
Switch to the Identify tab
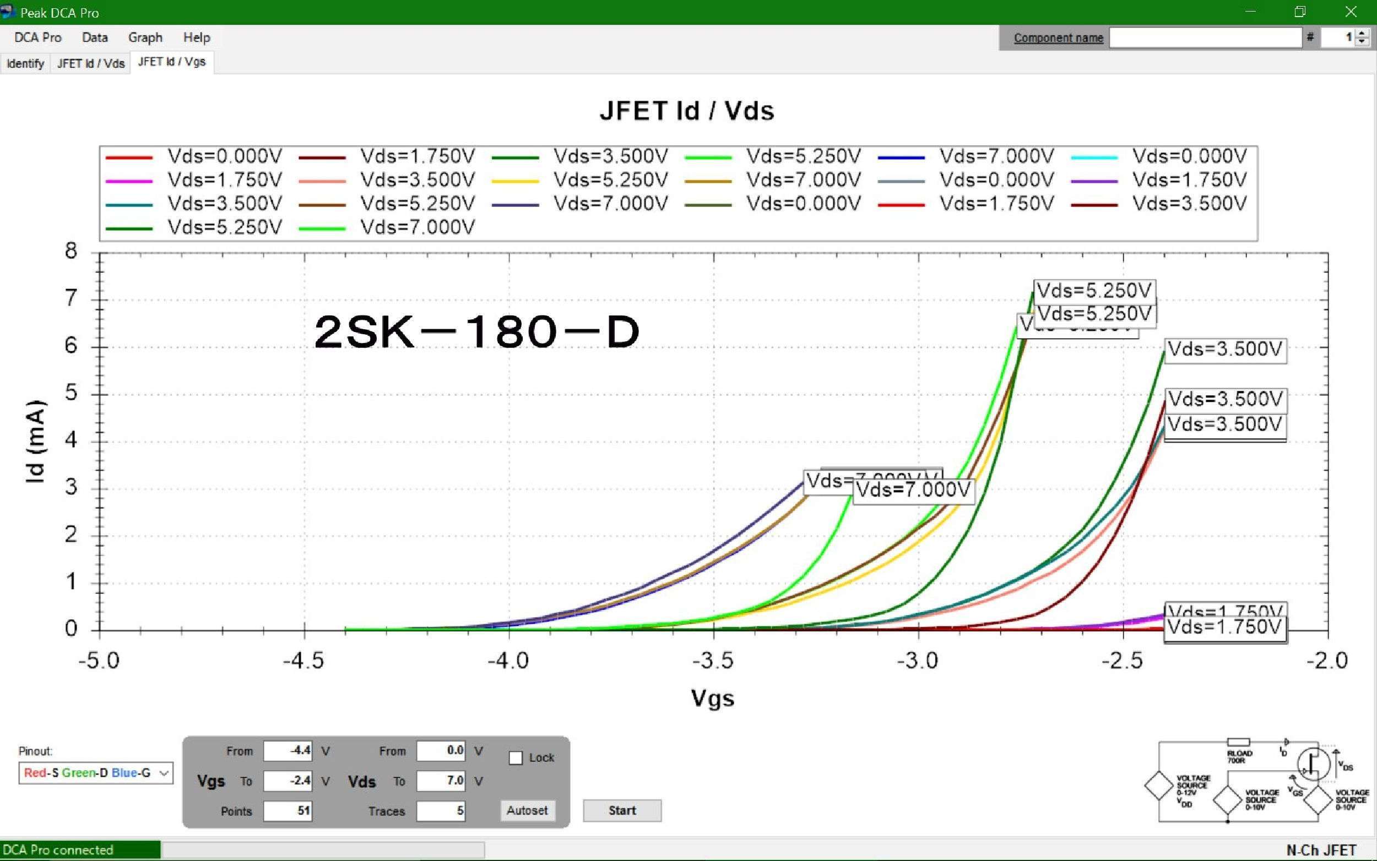(x=25, y=63)
